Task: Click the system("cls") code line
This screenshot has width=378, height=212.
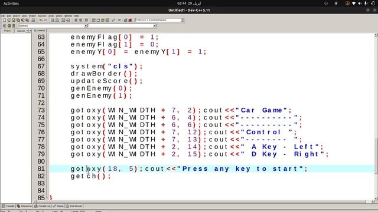Action: point(106,67)
